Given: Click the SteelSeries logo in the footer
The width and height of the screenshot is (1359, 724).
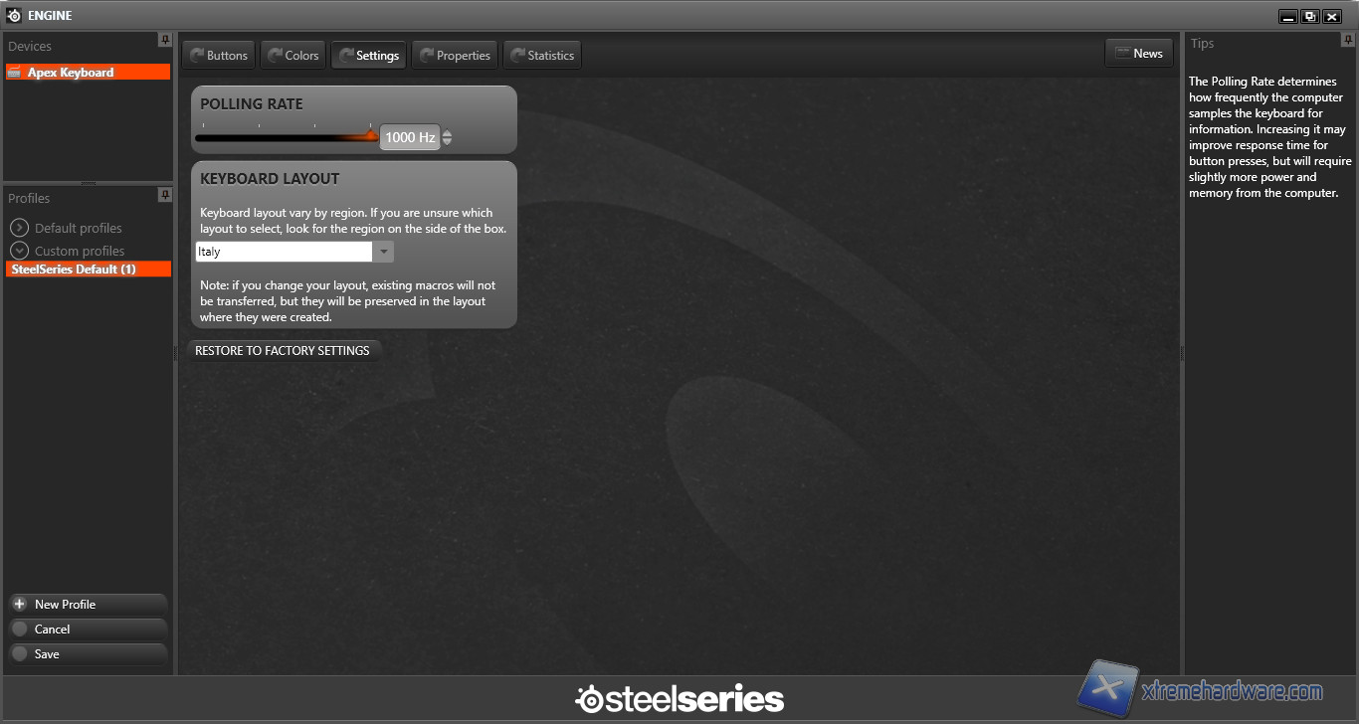Looking at the screenshot, I should coord(679,699).
